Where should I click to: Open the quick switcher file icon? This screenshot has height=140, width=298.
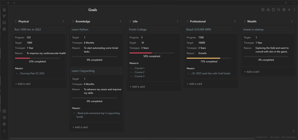click(4, 10)
